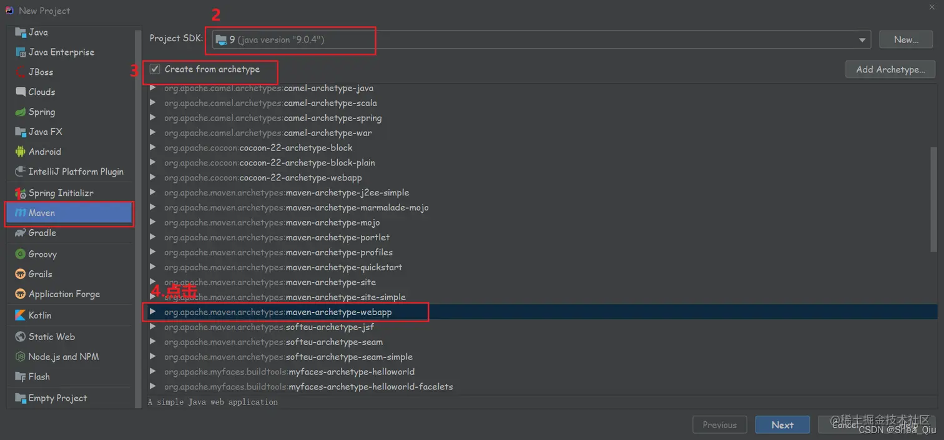Click the Node.js and NPM icon

pyautogui.click(x=20, y=357)
